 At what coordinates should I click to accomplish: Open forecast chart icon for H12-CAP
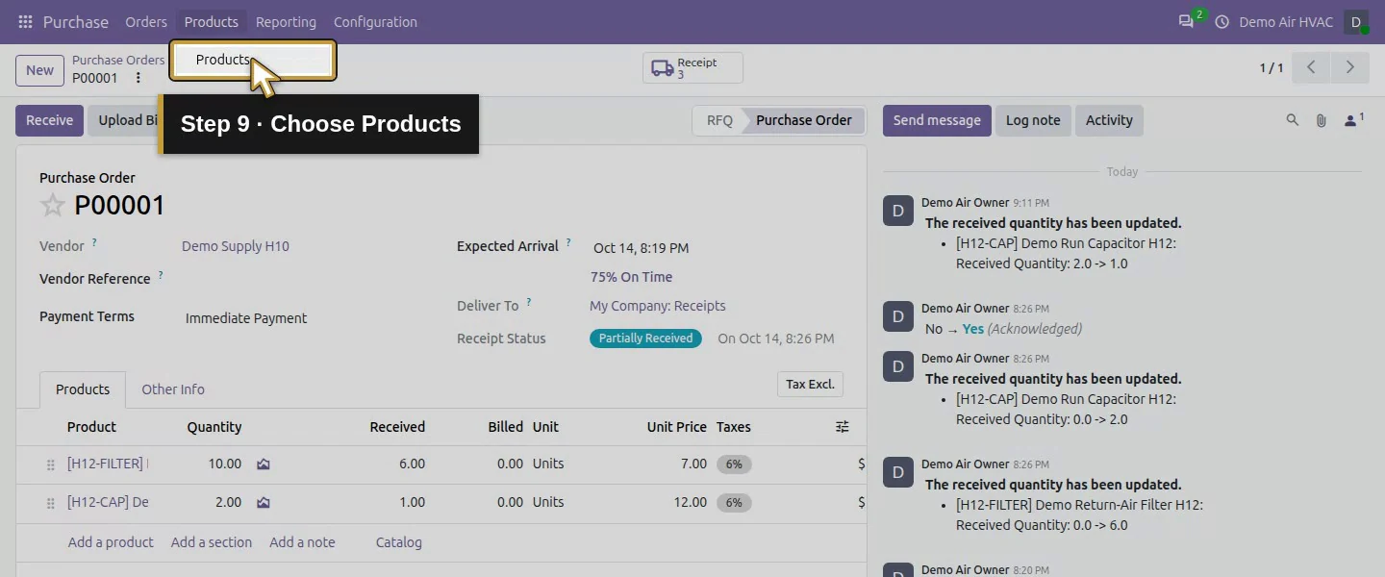[264, 502]
